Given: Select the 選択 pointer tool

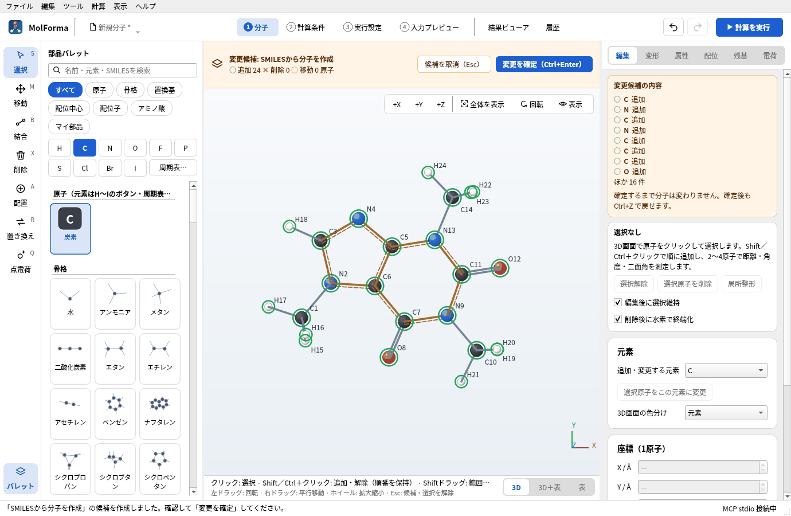Looking at the screenshot, I should pos(21,62).
